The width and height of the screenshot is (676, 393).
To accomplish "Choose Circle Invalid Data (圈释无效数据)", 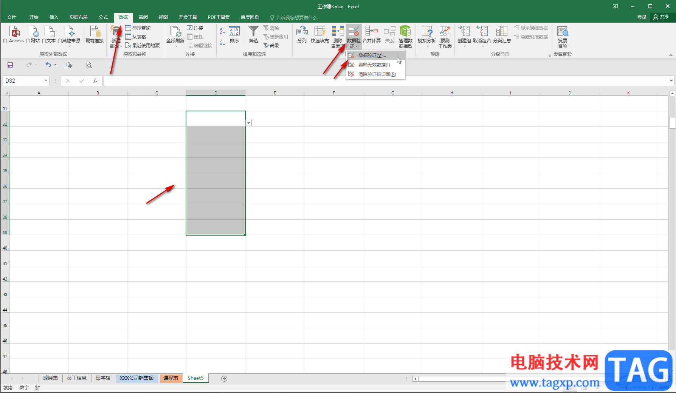I will tap(376, 65).
